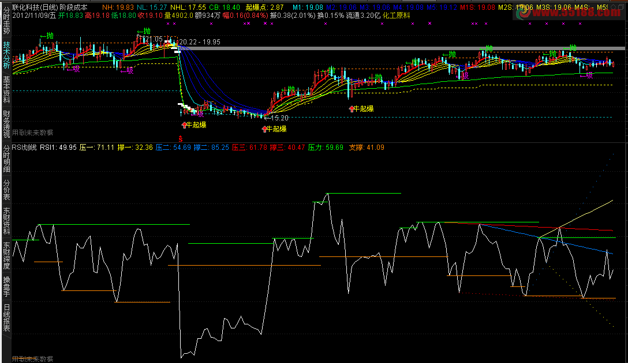
Task: Click the M5: 19.12 value
Action: tap(442, 7)
